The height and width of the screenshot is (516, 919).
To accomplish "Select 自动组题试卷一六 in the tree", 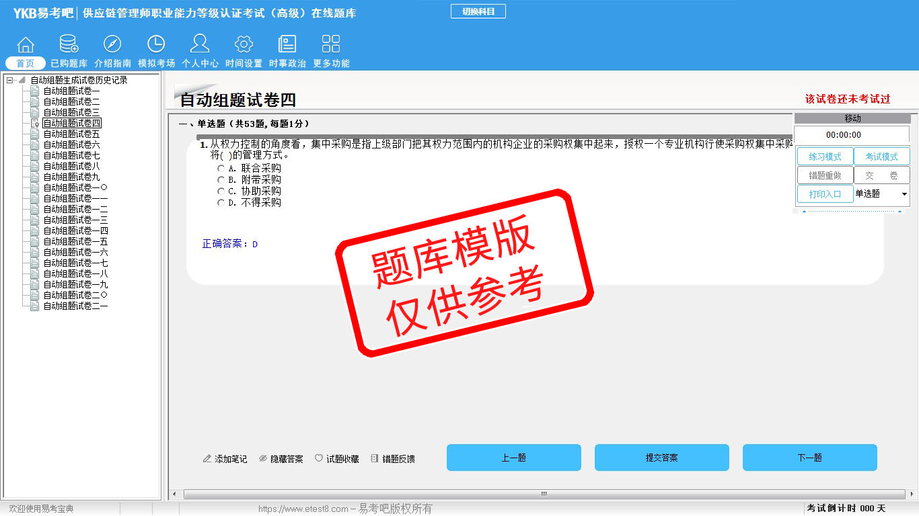I will (x=75, y=252).
